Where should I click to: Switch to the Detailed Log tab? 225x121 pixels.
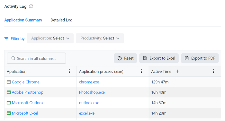(61, 20)
